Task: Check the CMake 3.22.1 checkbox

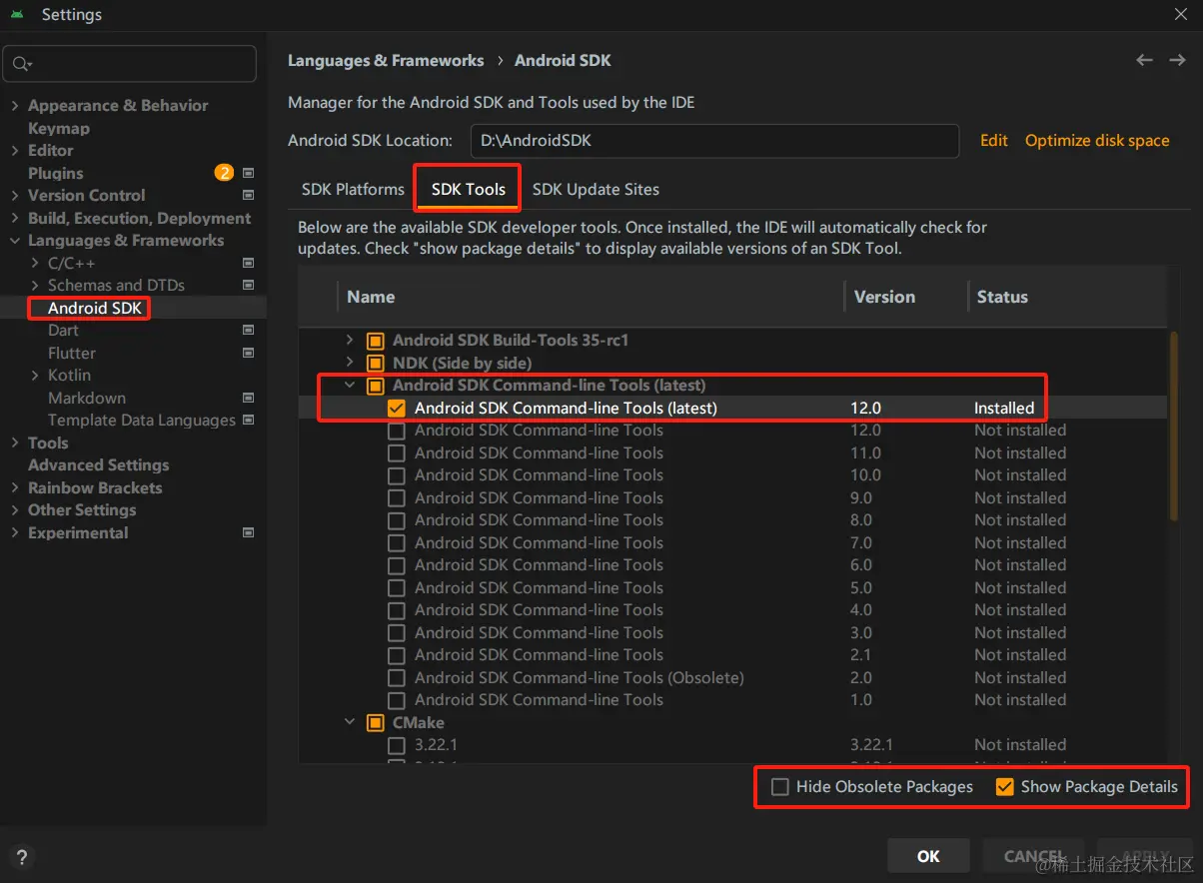Action: tap(397, 745)
